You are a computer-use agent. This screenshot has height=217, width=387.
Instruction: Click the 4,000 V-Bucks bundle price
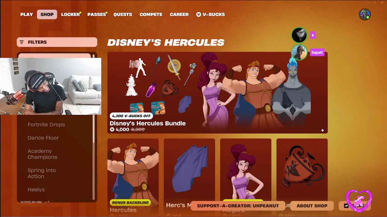pos(120,129)
